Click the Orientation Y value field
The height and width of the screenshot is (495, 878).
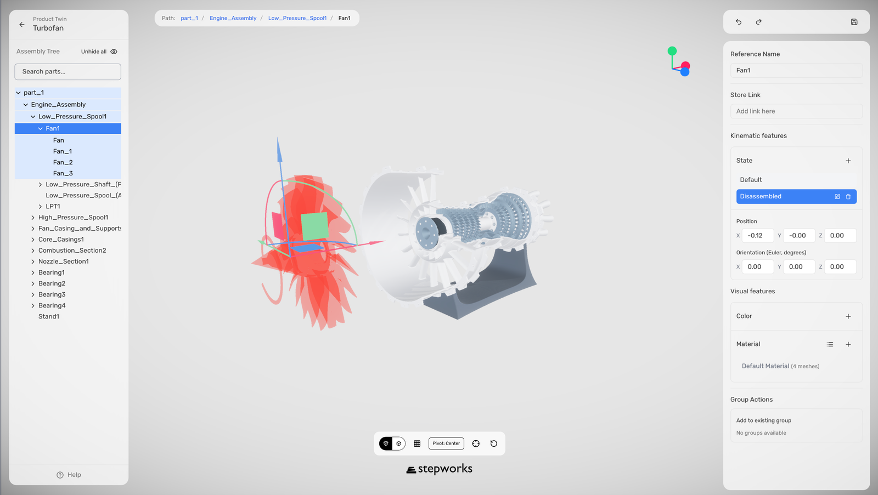[799, 267]
